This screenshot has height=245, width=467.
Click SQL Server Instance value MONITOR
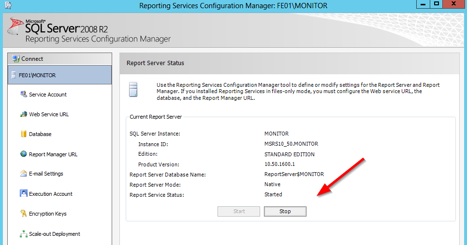pyautogui.click(x=277, y=134)
